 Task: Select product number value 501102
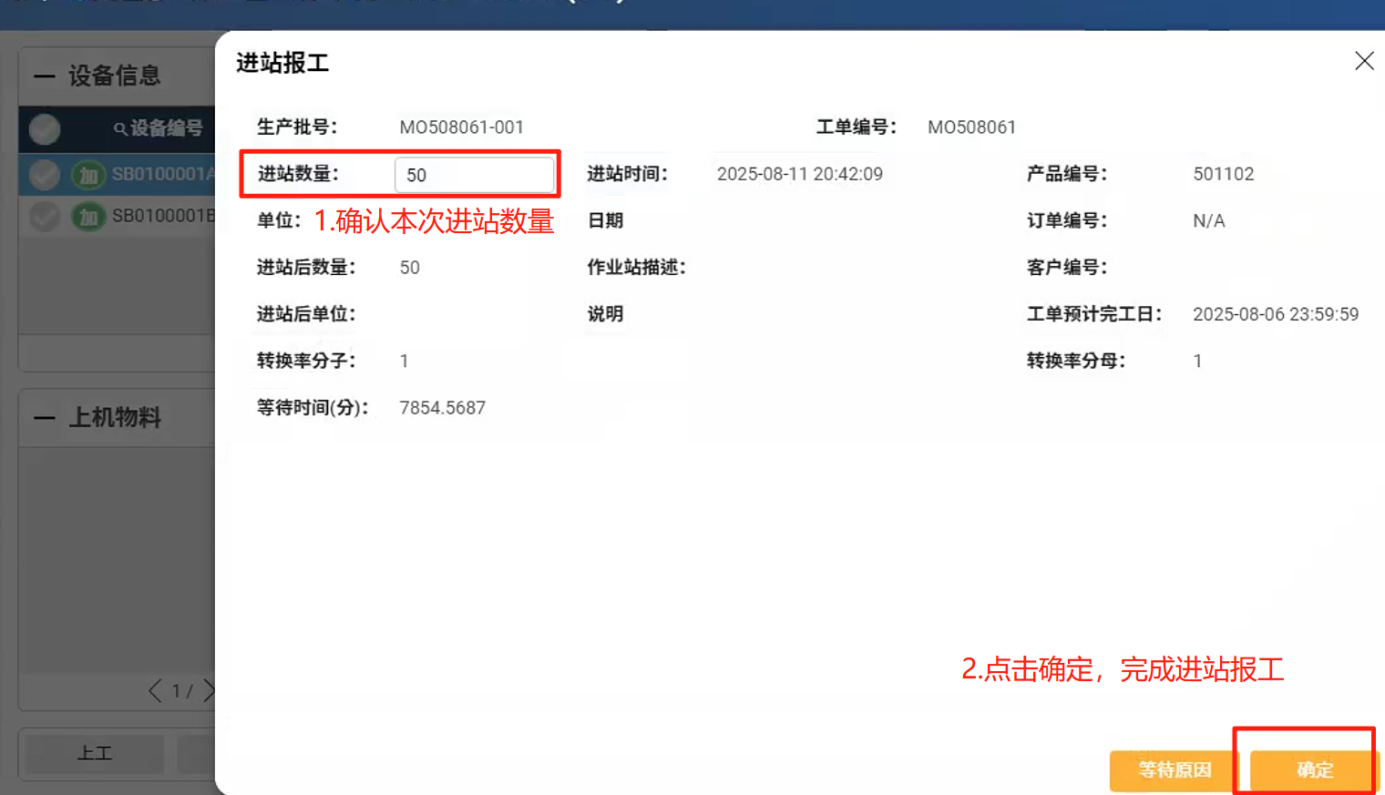[1223, 174]
